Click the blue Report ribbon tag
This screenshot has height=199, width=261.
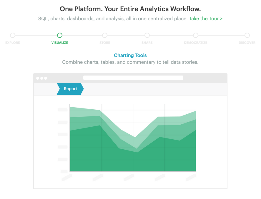tap(70, 89)
